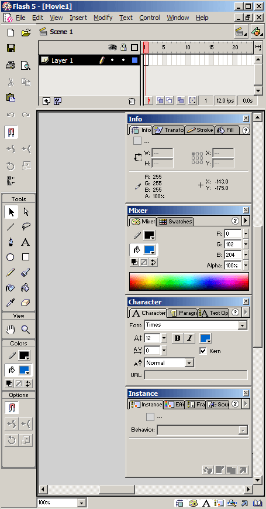Toggle the Kern checkbox
The image size is (266, 509).
[203, 351]
